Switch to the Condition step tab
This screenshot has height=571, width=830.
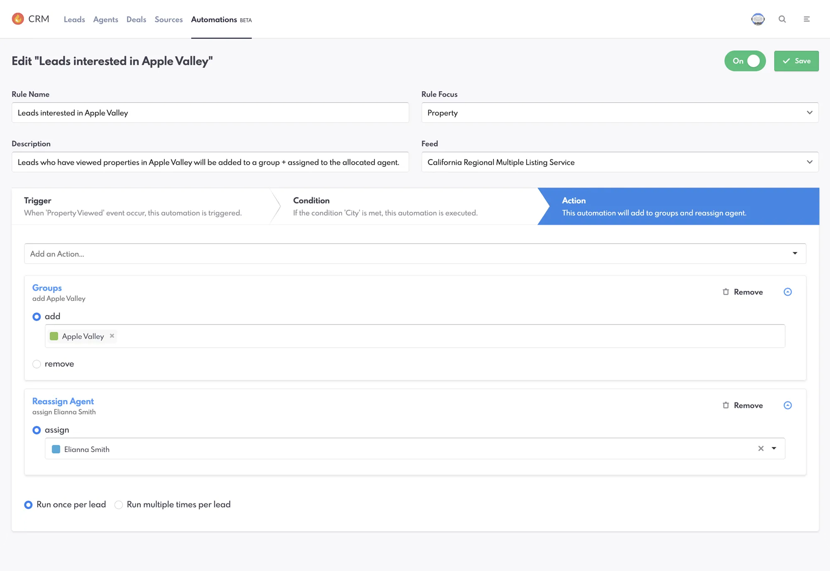click(409, 206)
